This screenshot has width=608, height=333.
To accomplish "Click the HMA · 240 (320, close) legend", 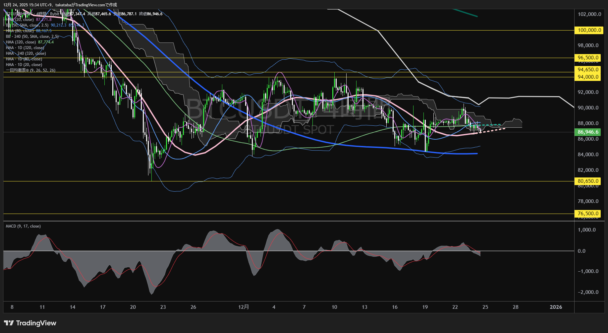I will point(26,53).
